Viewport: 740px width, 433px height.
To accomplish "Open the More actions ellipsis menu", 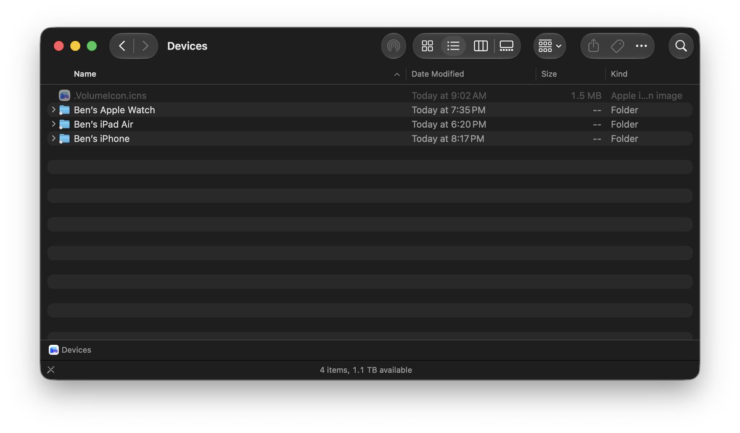I will click(x=641, y=46).
